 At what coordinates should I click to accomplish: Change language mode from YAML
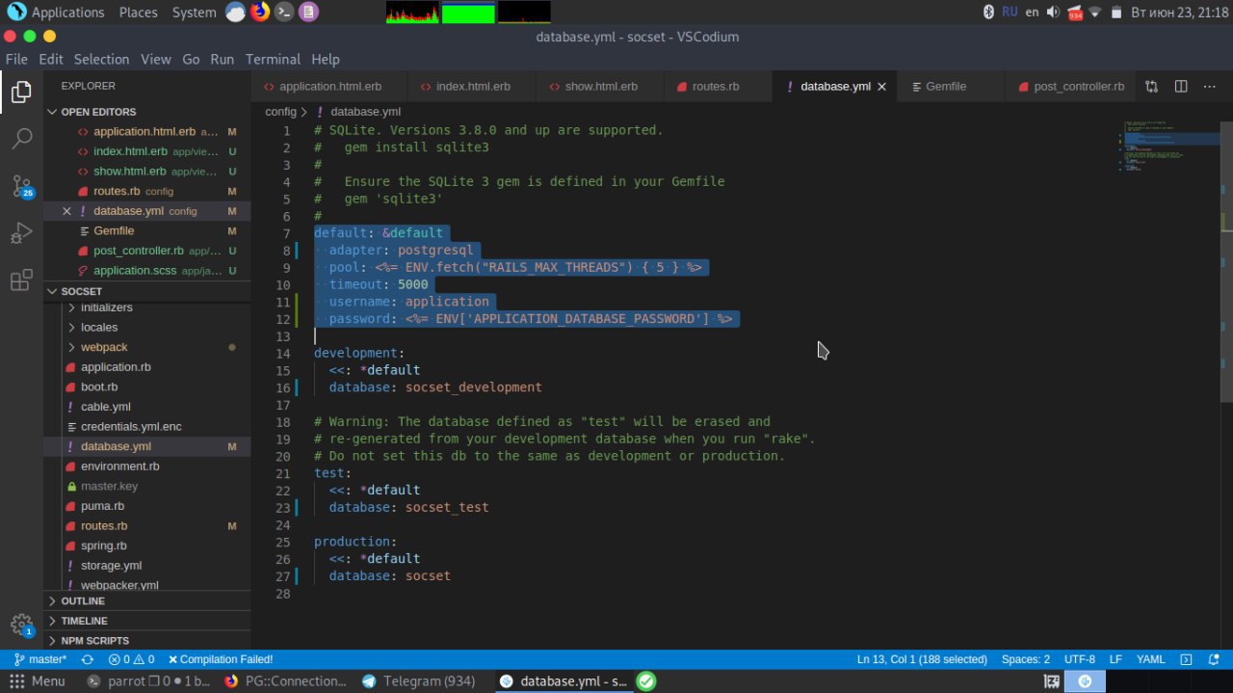(x=1150, y=659)
